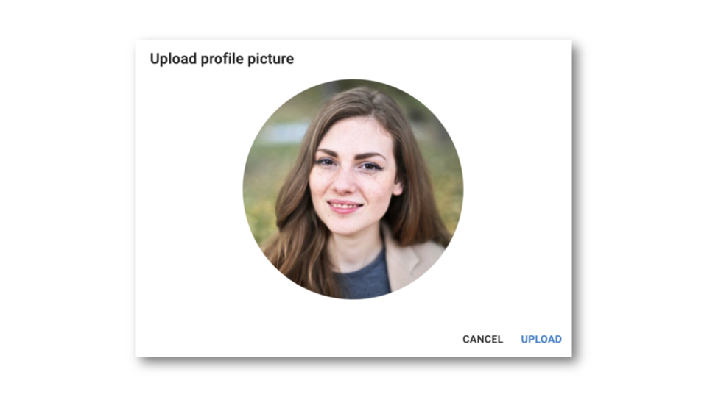
Task: Cancel the profile picture upload
Action: pos(482,340)
